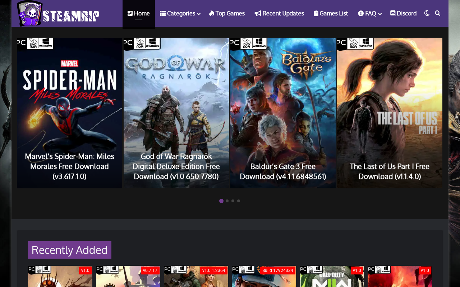The width and height of the screenshot is (460, 287).
Task: Toggle dark mode moon icon
Action: [427, 13]
